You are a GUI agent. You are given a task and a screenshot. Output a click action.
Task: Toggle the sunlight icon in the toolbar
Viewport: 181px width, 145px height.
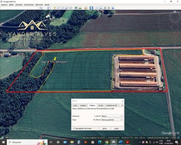click(80, 8)
